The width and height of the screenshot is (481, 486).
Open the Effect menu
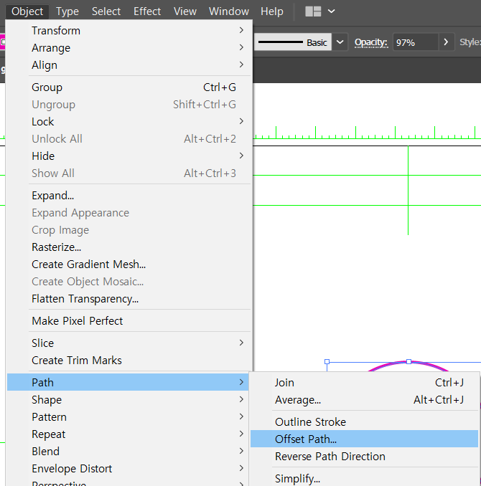(147, 11)
